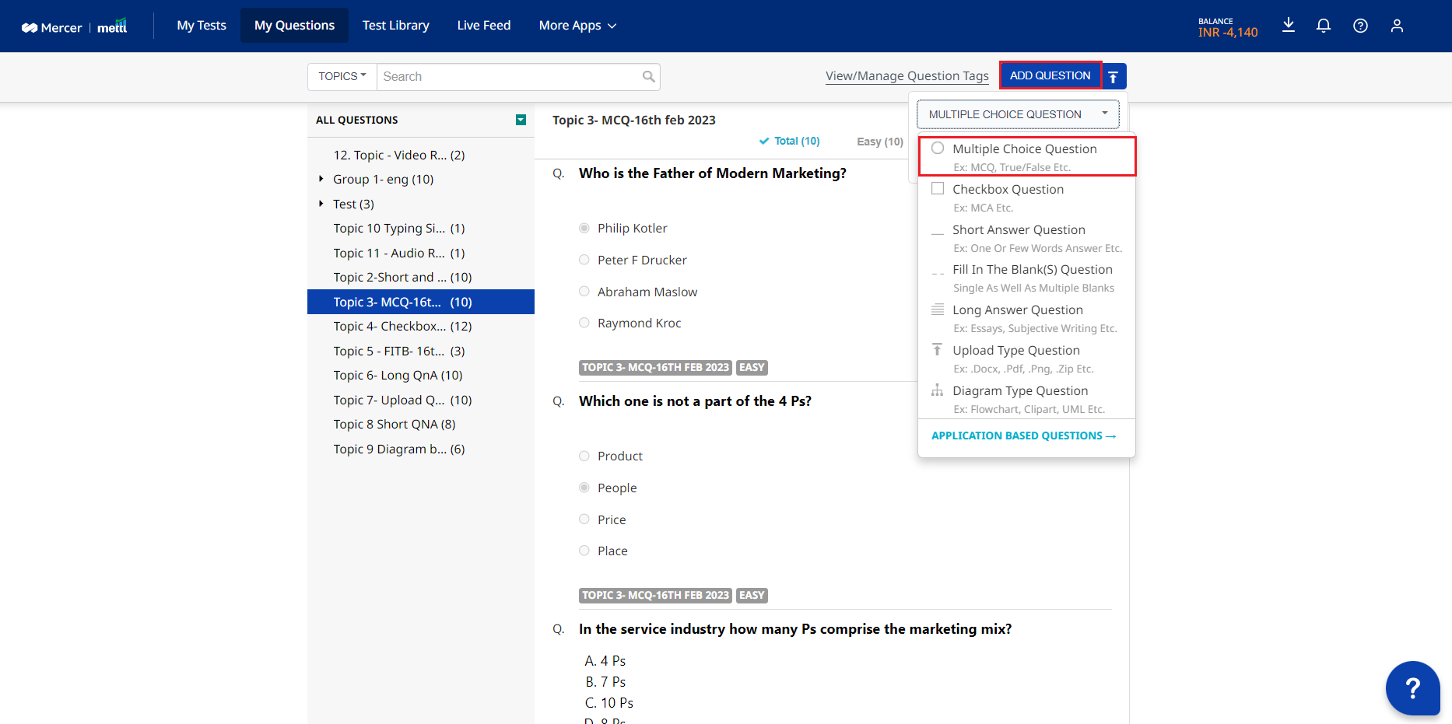The image size is (1452, 724).
Task: Choose Upload Type Question from the list
Action: coord(1027,359)
